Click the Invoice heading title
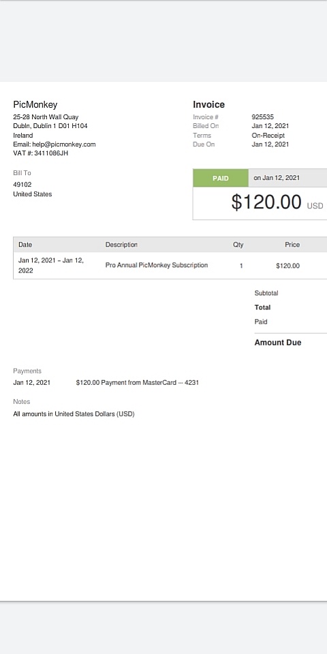Screen dimensions: 327x654 (x=208, y=105)
